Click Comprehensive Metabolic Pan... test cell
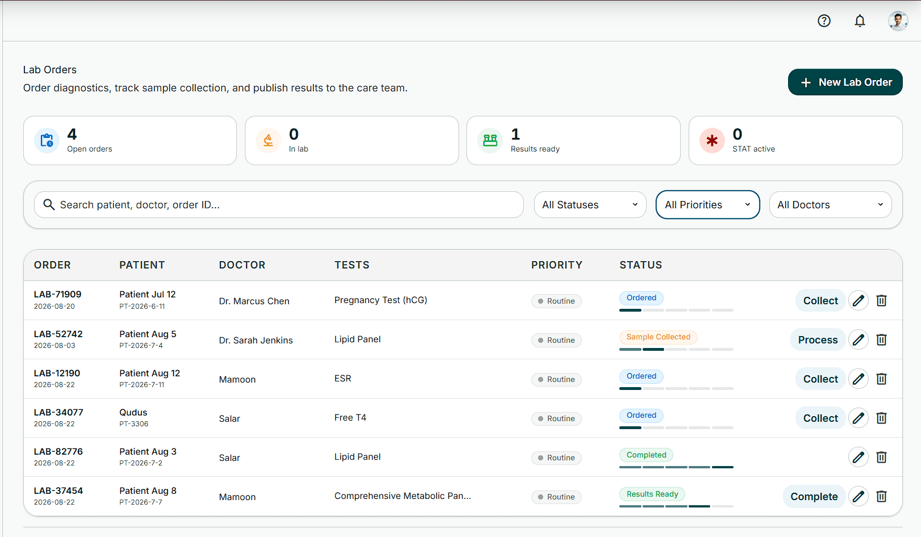 coord(402,496)
